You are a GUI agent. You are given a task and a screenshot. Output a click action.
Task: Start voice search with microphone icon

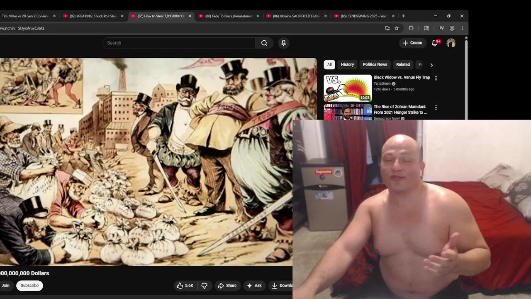284,43
